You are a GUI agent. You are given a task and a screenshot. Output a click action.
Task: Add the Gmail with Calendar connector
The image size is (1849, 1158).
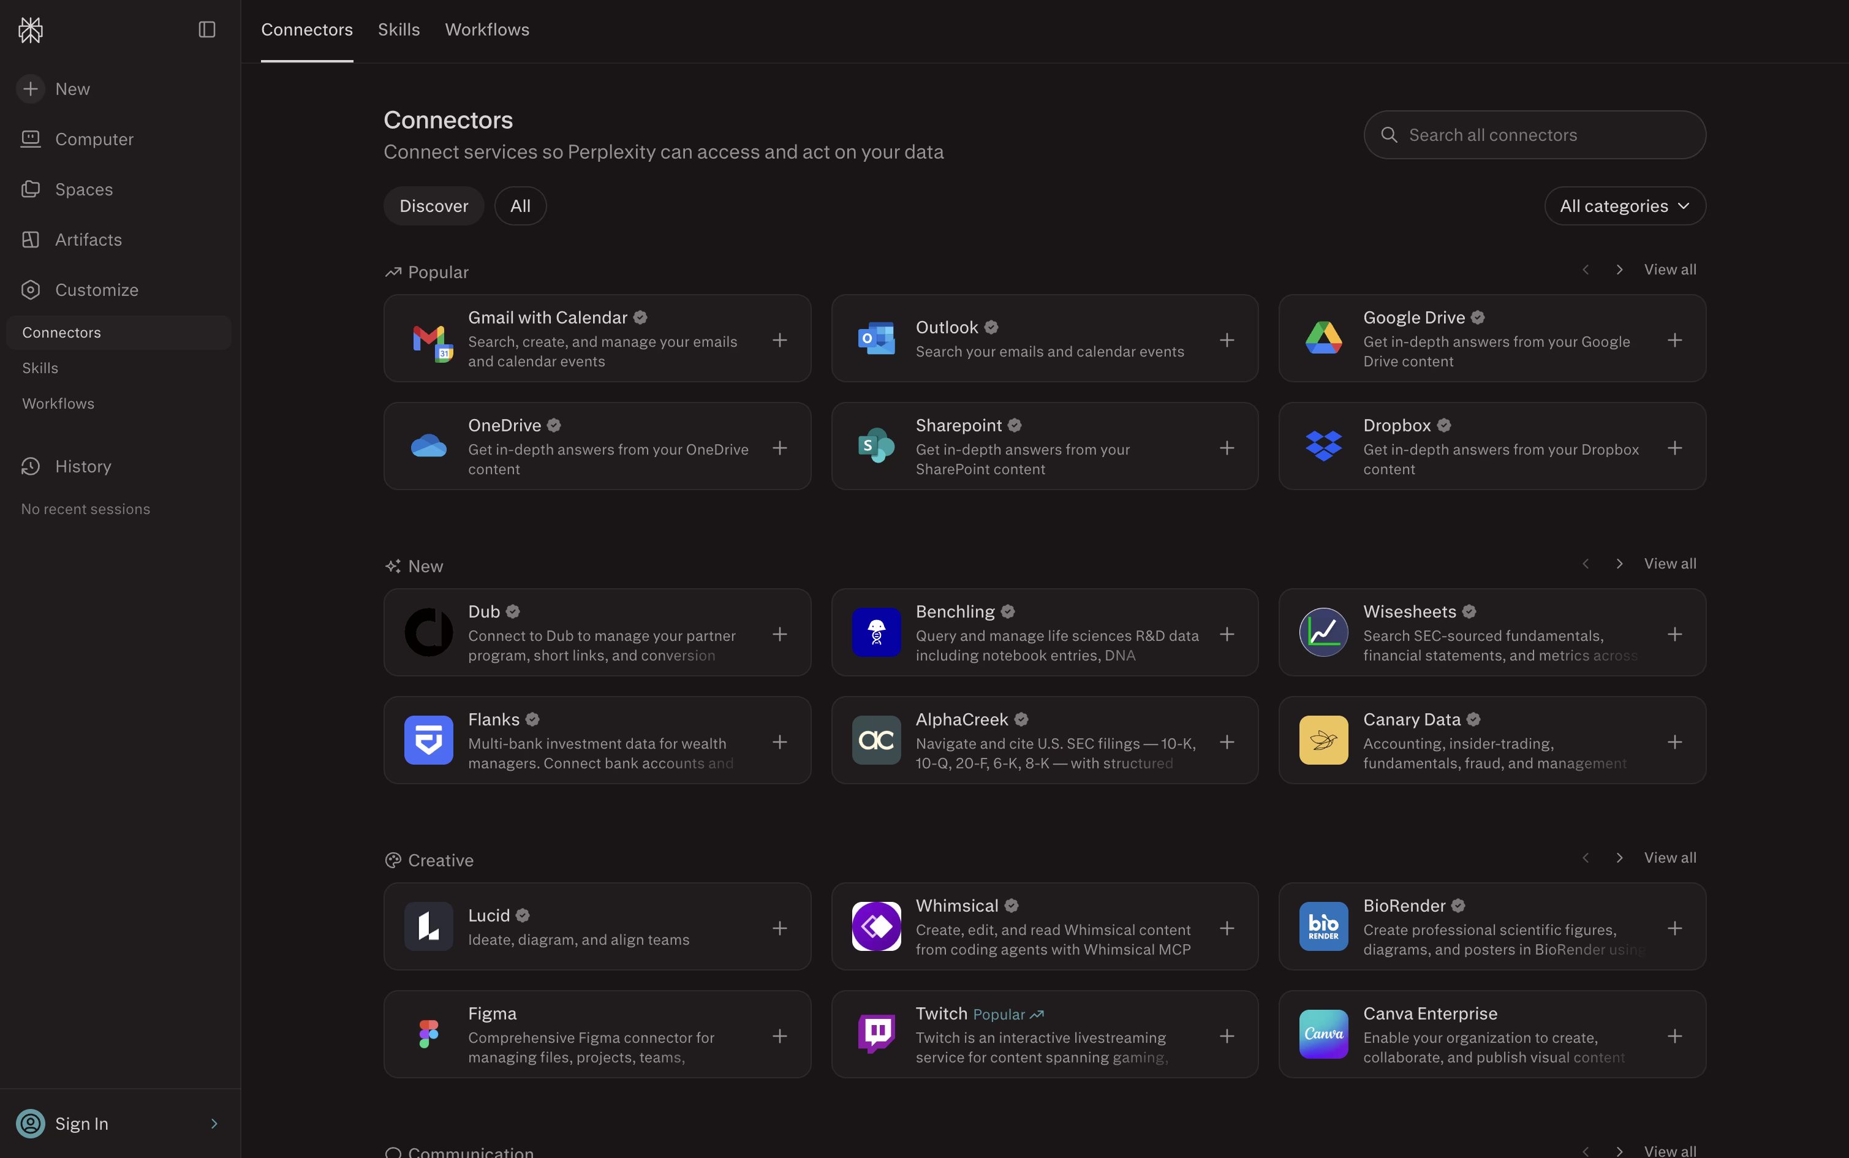(x=779, y=339)
